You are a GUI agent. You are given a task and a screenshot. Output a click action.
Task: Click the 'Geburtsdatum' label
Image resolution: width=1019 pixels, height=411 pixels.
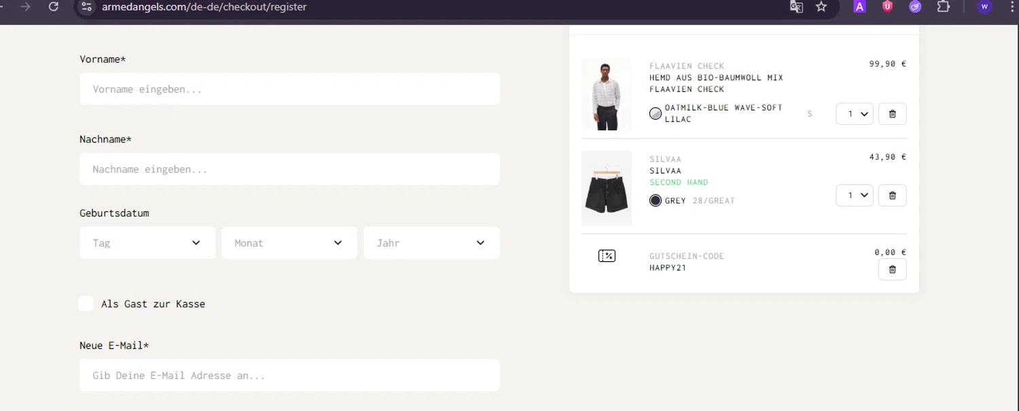(x=114, y=213)
